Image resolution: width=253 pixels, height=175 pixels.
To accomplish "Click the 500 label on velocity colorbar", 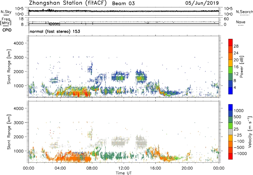I will tap(238, 117).
